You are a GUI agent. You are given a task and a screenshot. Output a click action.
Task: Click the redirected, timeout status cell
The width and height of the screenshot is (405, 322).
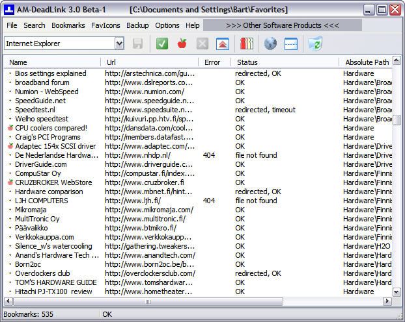(x=265, y=110)
